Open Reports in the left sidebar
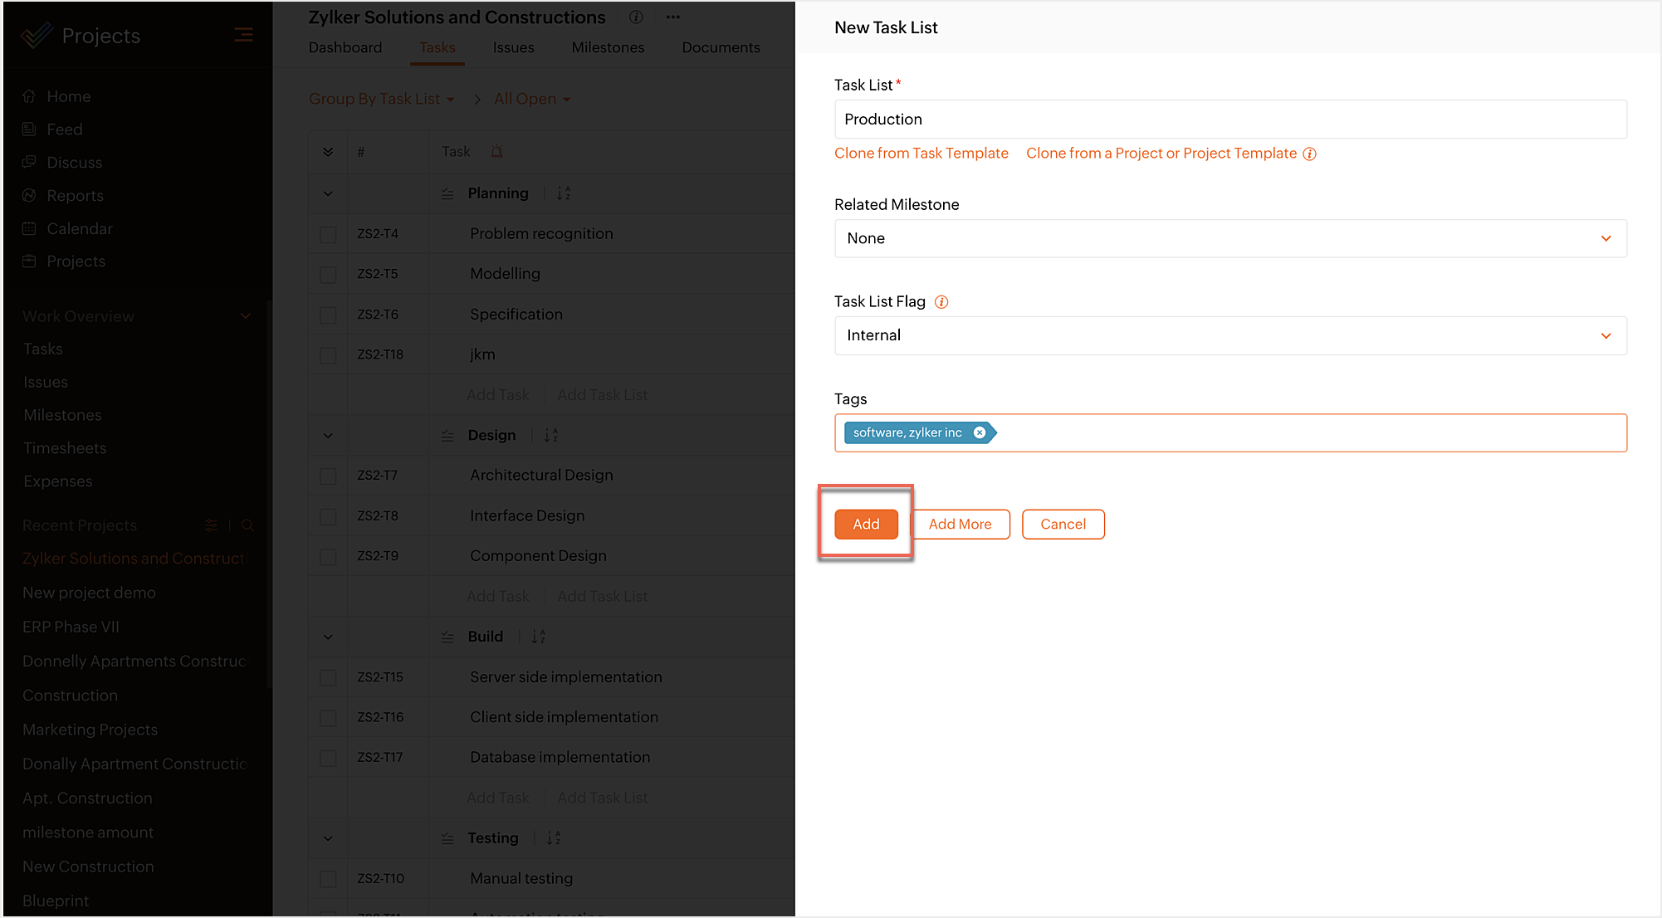Image resolution: width=1662 pixels, height=918 pixels. (x=75, y=196)
